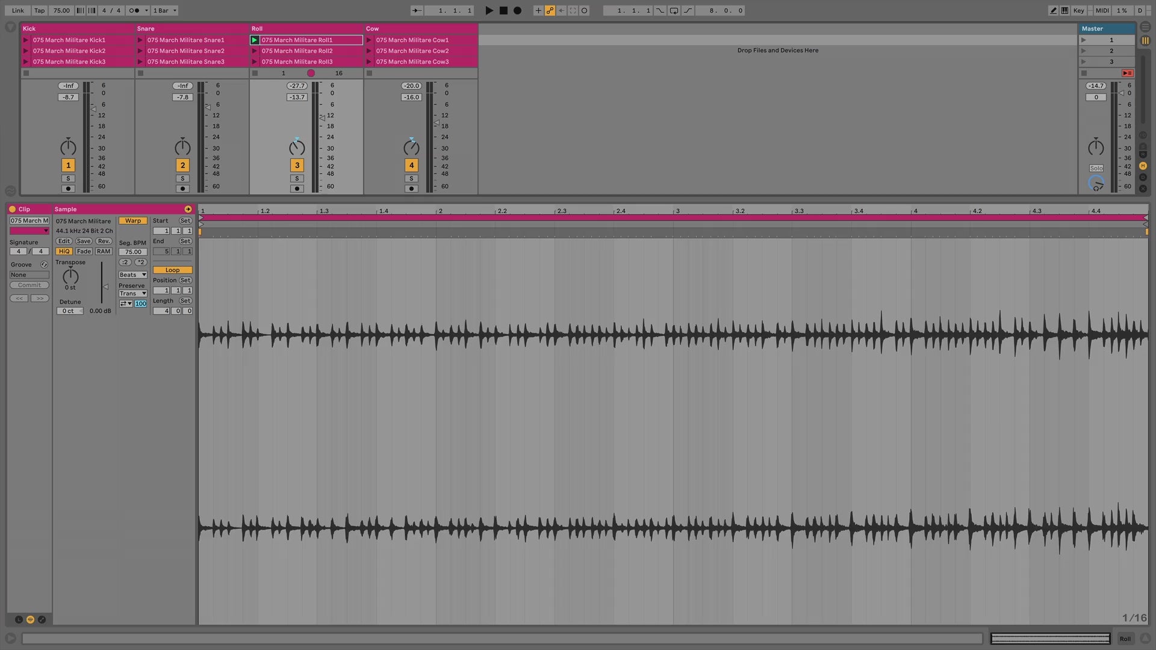The width and height of the screenshot is (1156, 650).
Task: Select the Cow track title
Action: pos(373,28)
